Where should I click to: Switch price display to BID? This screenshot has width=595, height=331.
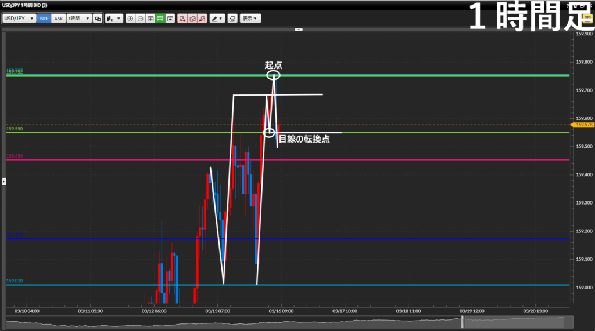[x=44, y=19]
